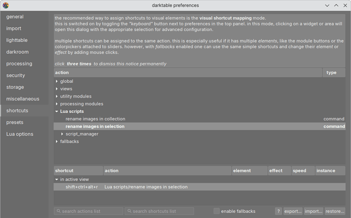Switch to the presets tab

coord(15,122)
